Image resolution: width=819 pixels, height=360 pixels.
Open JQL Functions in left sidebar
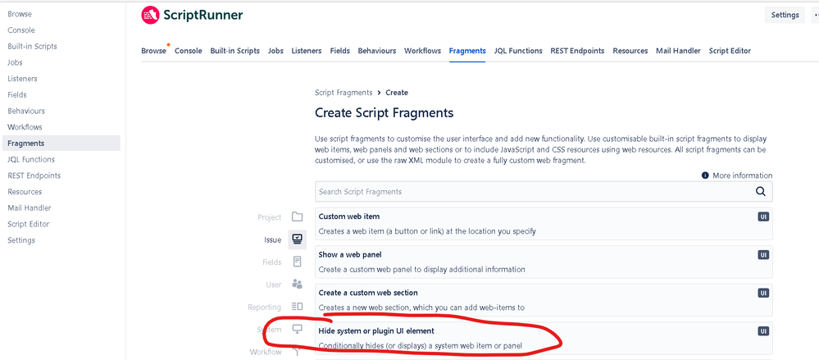31,160
